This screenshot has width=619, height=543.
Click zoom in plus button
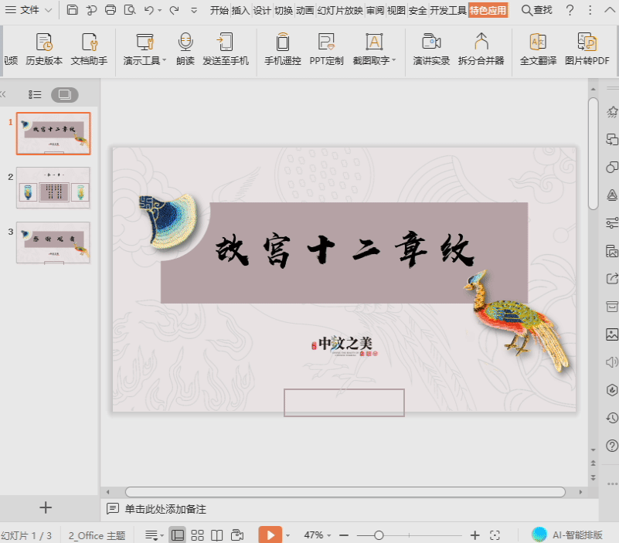tap(475, 535)
